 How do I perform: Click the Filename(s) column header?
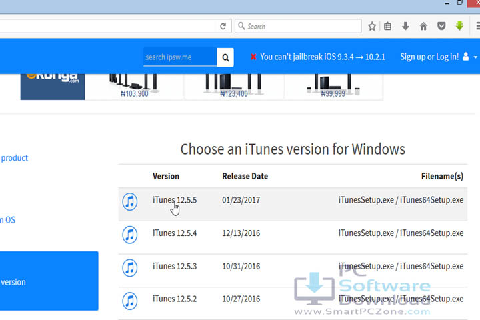pyautogui.click(x=442, y=177)
